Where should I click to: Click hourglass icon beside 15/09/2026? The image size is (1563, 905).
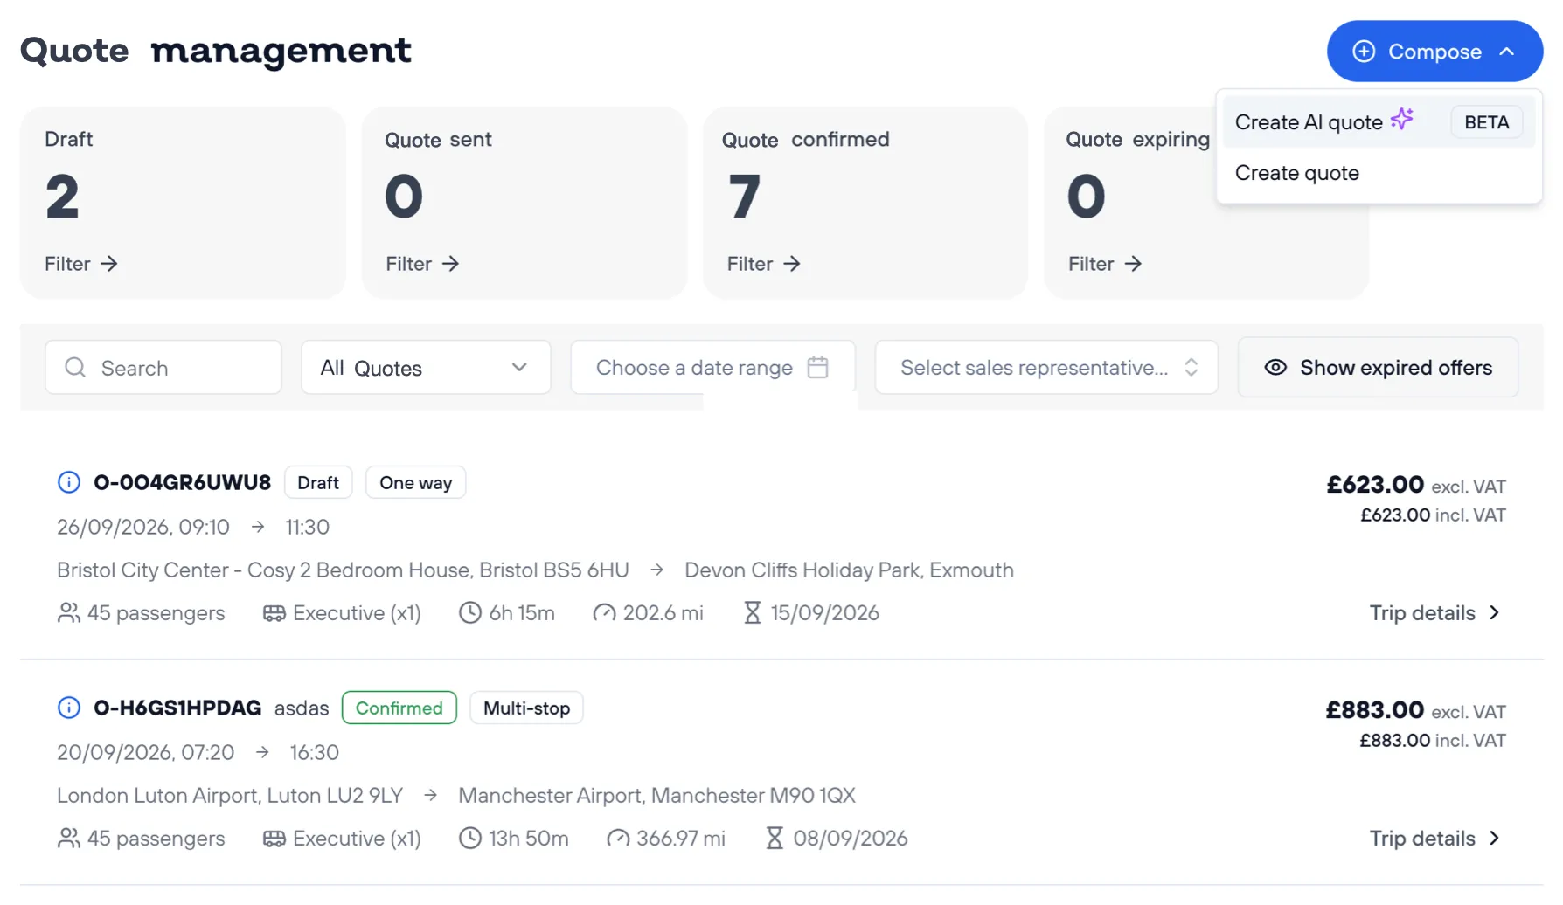pos(753,613)
